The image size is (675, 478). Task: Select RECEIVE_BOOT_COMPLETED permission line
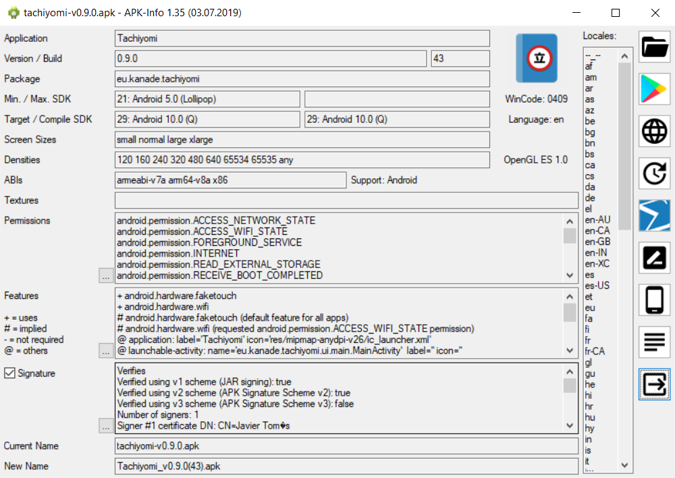coord(219,275)
